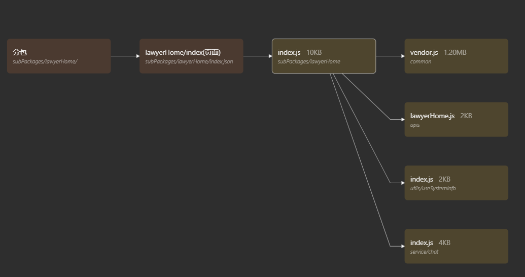Click the arrowhead entering the lawyerHome.js node
Screen dimensions: 525x277
point(402,120)
